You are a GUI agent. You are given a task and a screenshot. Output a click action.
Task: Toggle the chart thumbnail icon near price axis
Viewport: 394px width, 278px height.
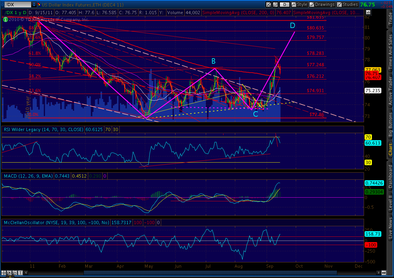pyautogui.click(x=368, y=12)
